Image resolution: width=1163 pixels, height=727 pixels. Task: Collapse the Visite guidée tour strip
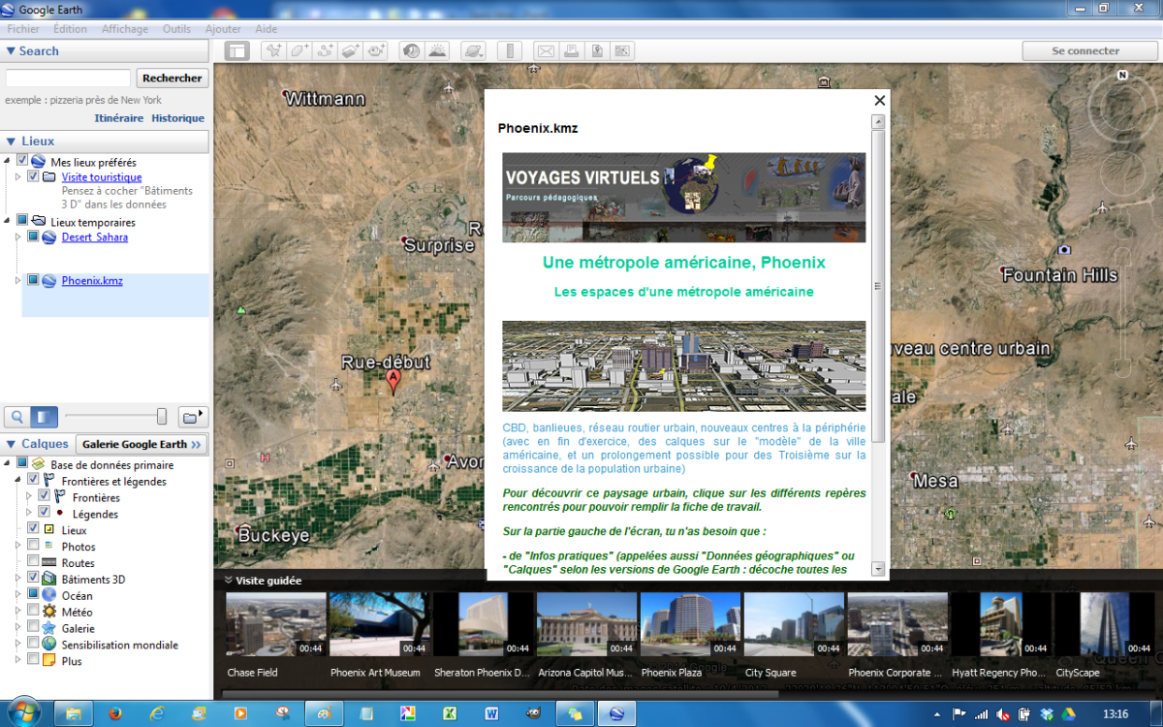pos(228,581)
